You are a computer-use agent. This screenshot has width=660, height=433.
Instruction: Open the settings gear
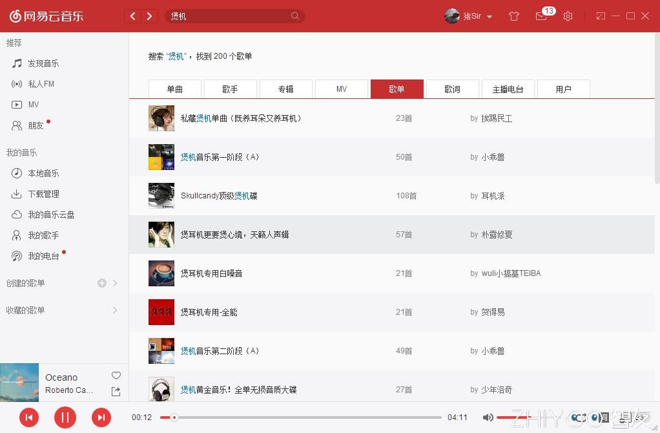[568, 16]
